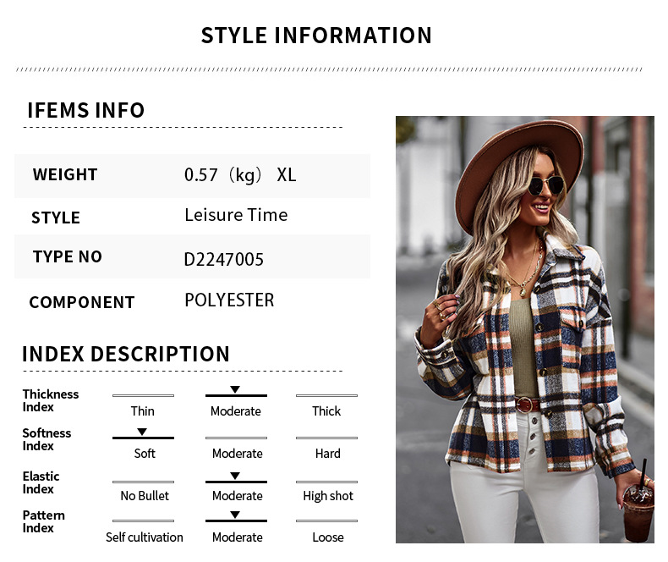Click the 0.57 (kg) XL weight value
This screenshot has height=562, width=668.
tap(240, 175)
